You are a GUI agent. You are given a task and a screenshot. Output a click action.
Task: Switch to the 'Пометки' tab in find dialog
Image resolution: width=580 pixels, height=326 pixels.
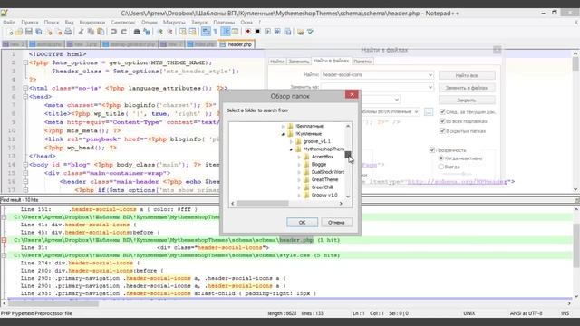[x=362, y=62]
